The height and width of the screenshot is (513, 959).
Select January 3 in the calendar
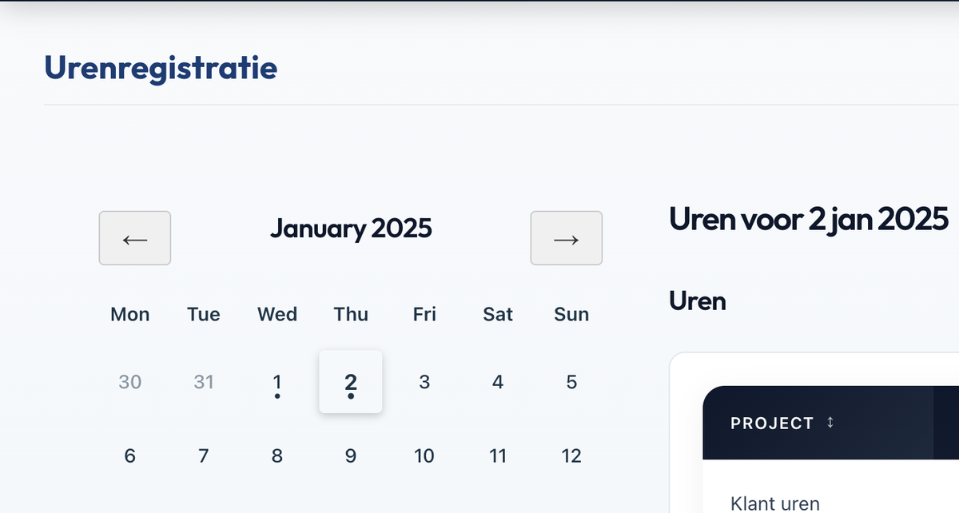[x=424, y=382]
